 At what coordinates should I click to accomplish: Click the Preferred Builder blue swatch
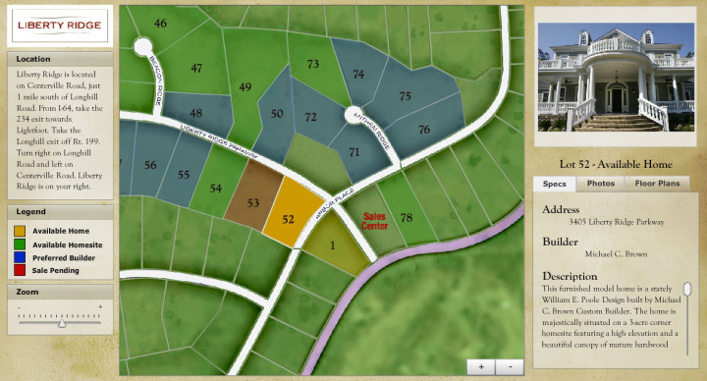click(20, 257)
